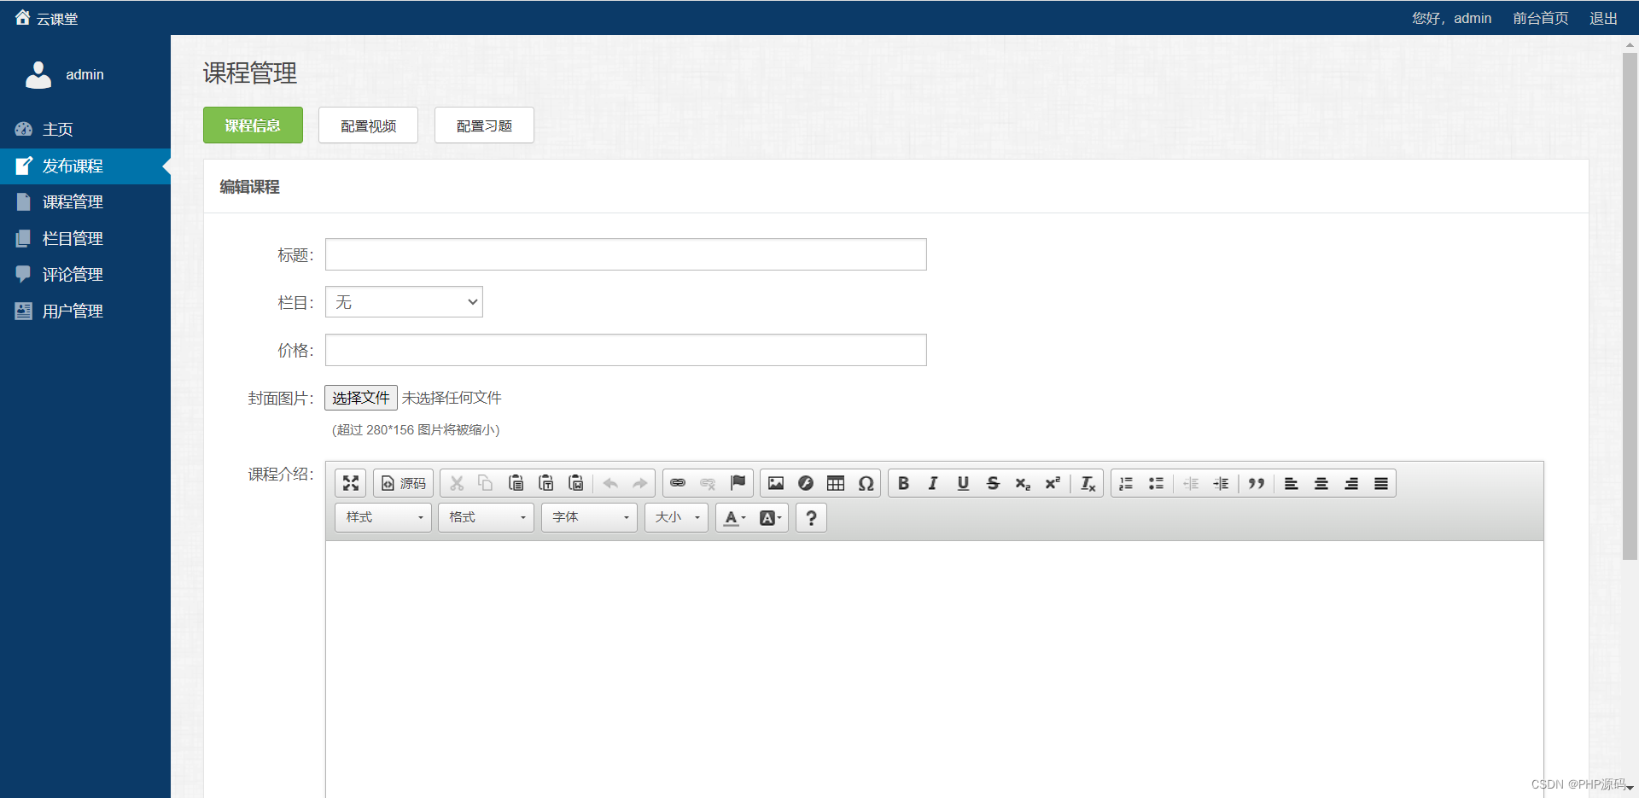
Task: Click the admin user avatar icon
Action: coord(38,75)
